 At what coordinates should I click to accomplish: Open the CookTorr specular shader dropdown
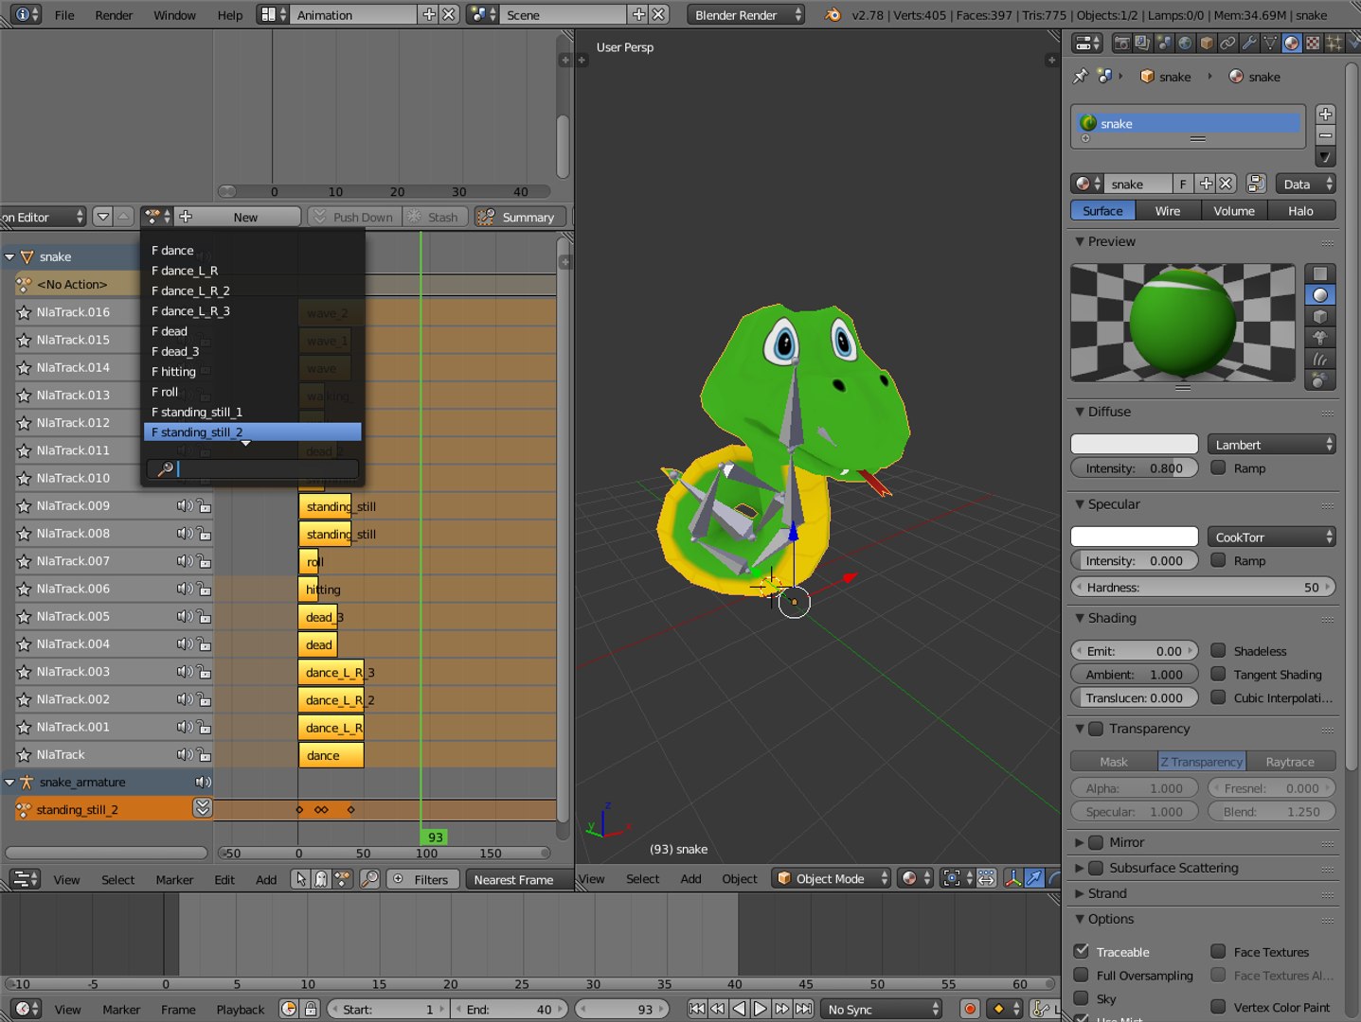pos(1271,537)
